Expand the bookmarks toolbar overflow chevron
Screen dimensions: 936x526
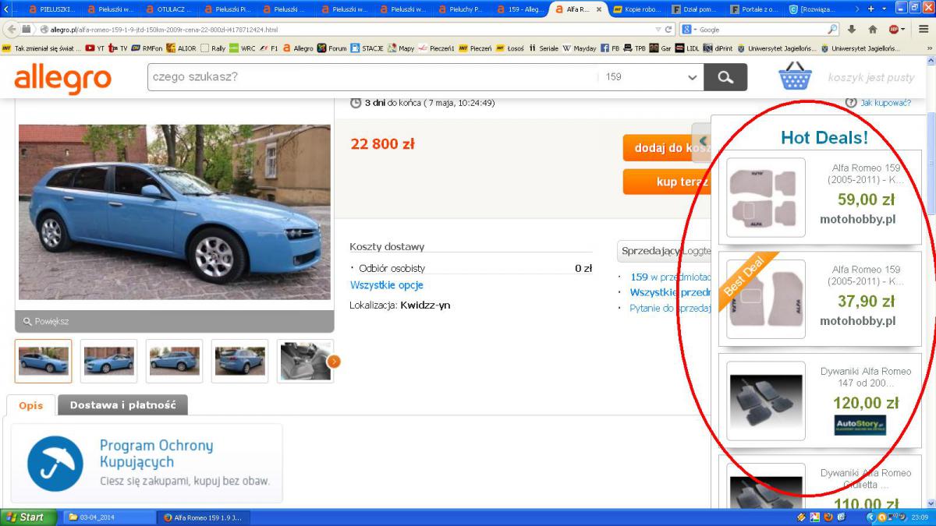[x=929, y=48]
